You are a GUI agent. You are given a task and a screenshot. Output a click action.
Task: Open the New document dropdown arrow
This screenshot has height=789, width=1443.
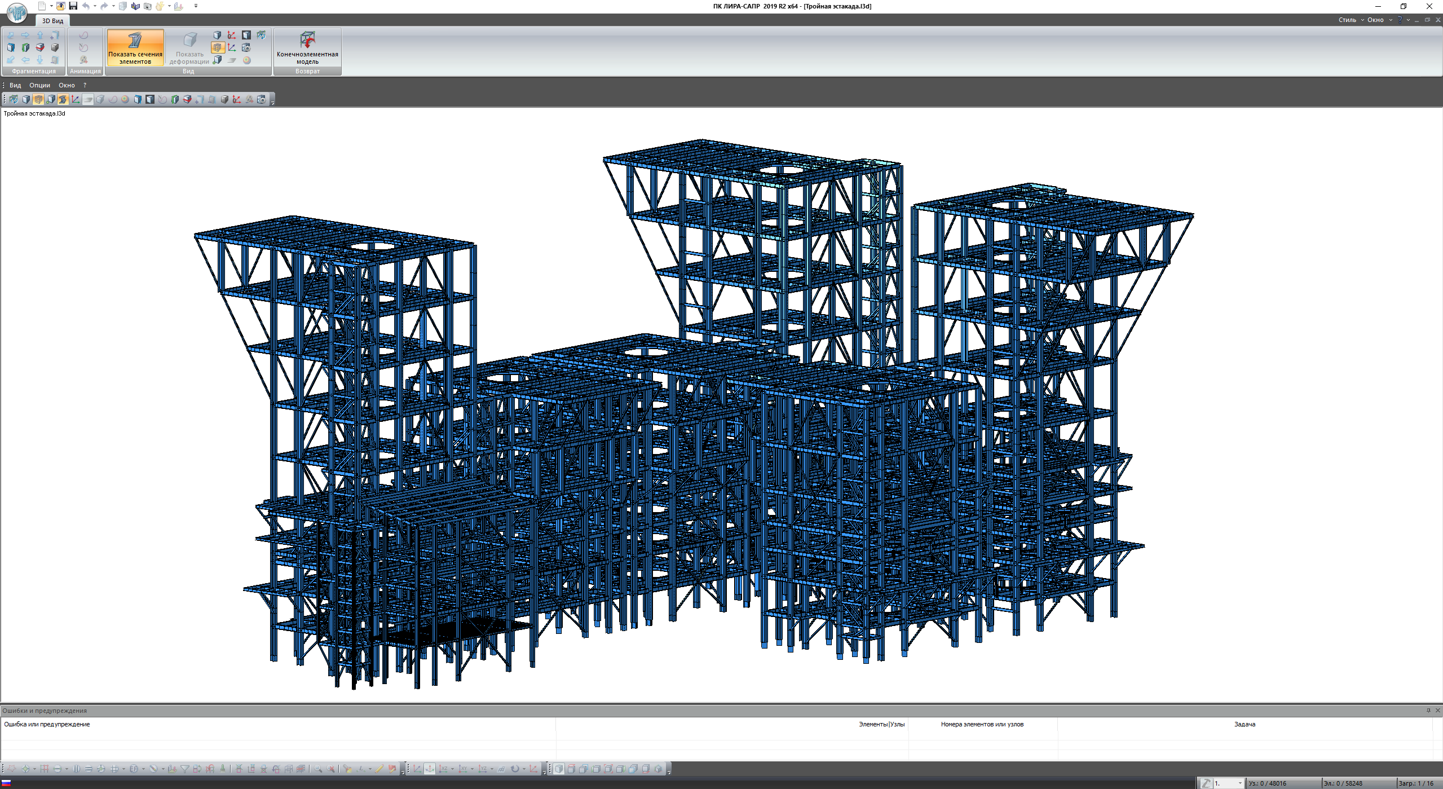click(51, 6)
